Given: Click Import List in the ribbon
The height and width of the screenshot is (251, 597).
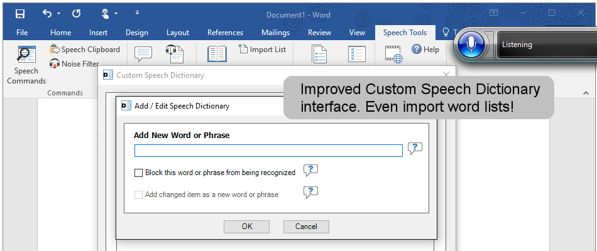Looking at the screenshot, I should click(262, 50).
